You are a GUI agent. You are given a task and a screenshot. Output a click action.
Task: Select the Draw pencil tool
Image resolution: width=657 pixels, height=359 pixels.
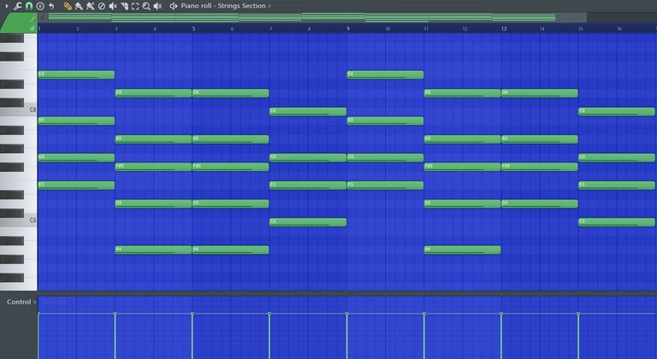coord(68,6)
